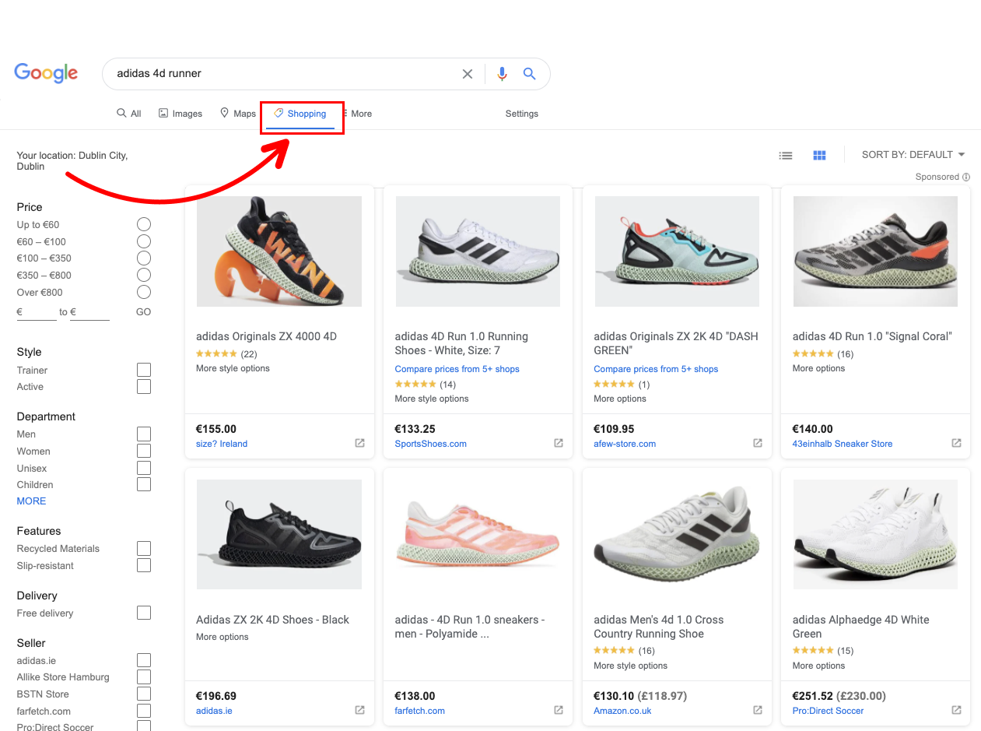Open the Sort By: Default dropdown

point(913,155)
